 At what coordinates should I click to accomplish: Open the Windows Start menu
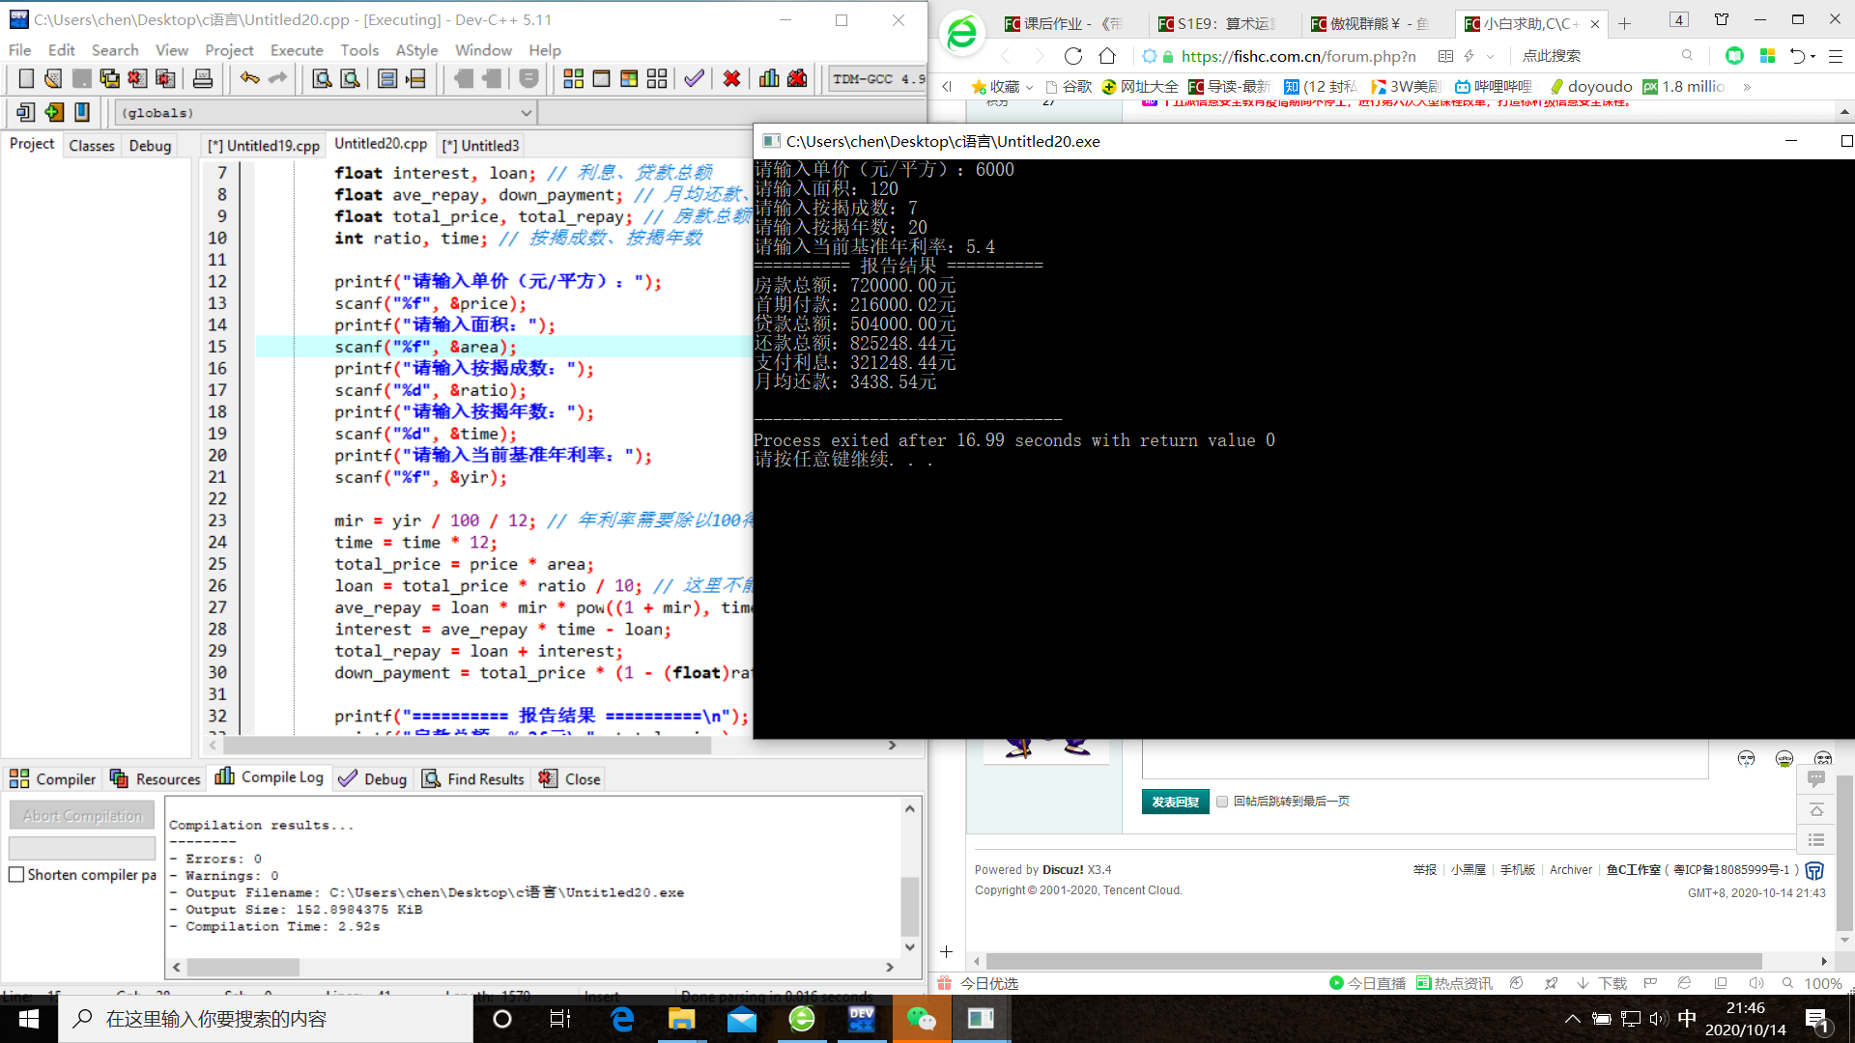(29, 1019)
